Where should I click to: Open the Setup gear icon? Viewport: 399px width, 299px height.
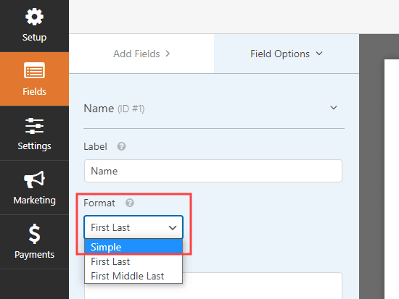tap(34, 17)
